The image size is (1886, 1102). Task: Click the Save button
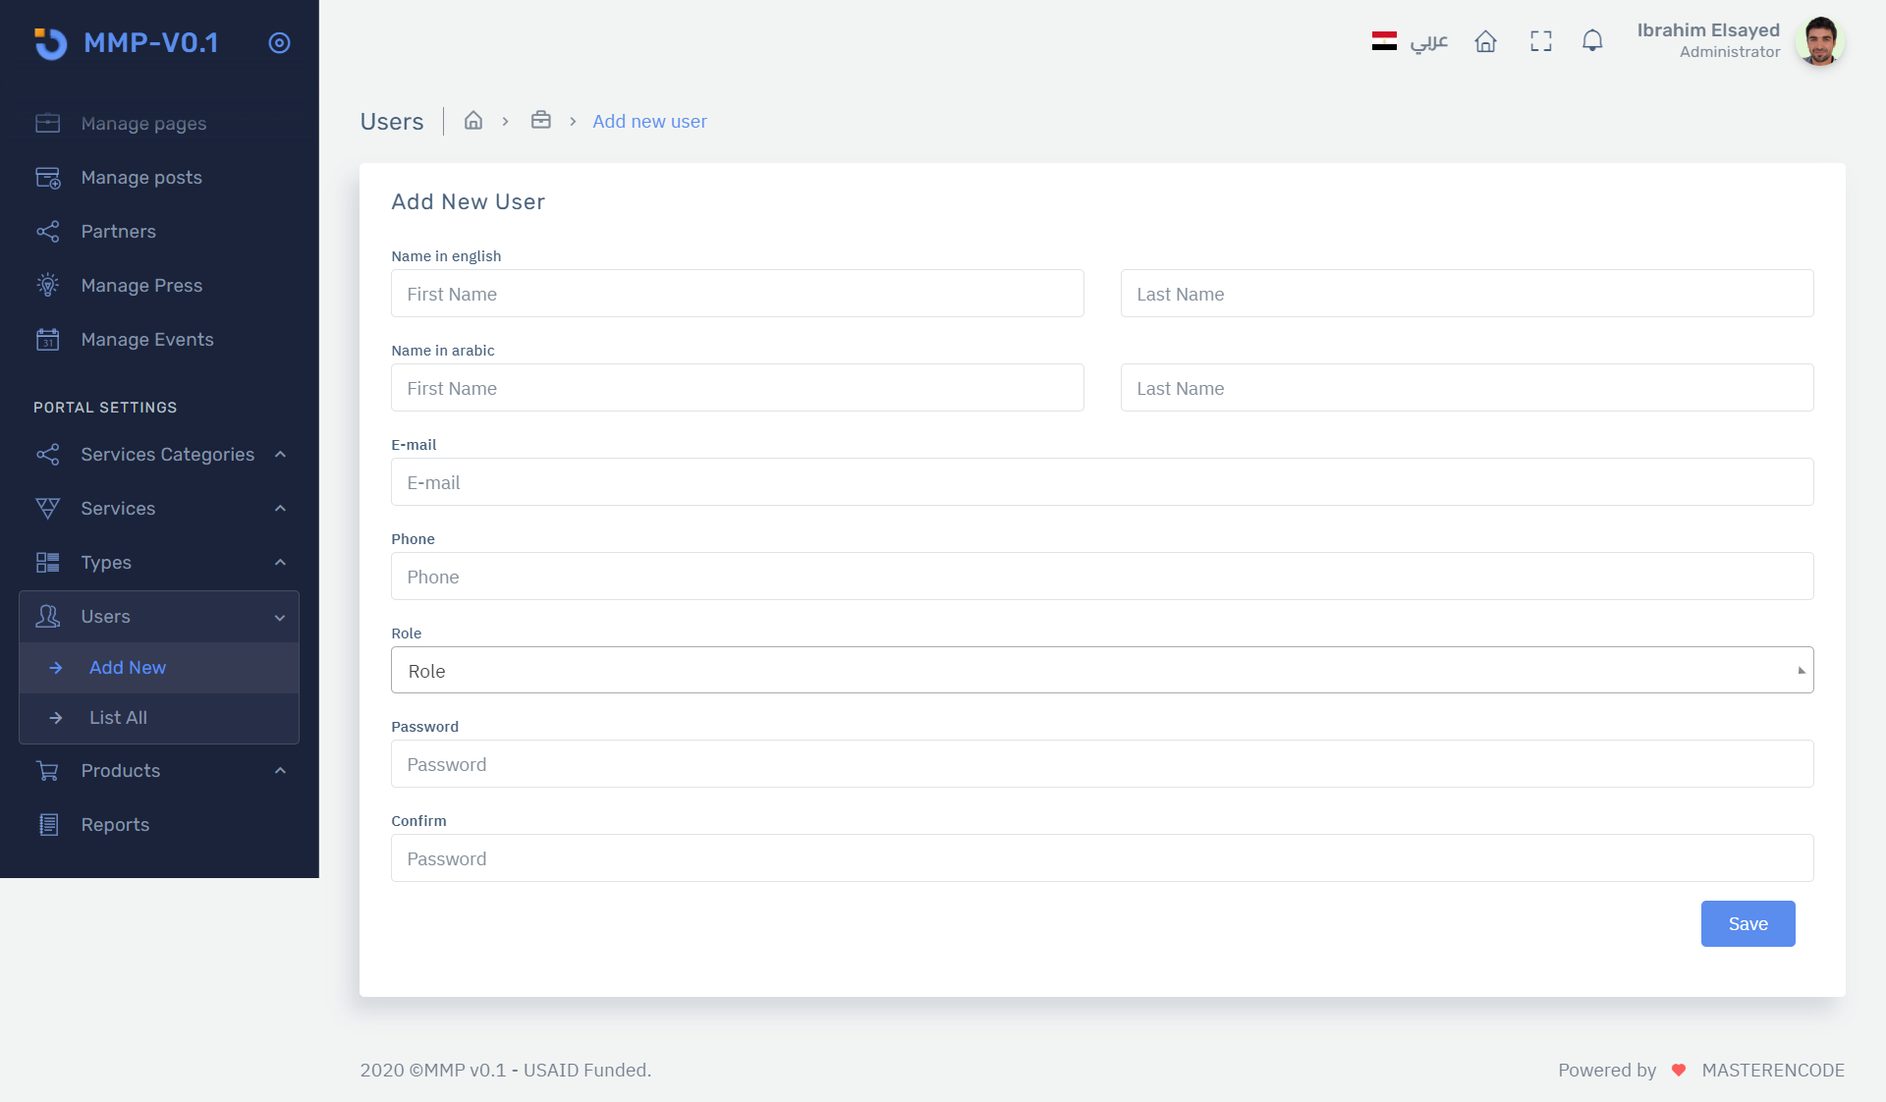coord(1747,924)
